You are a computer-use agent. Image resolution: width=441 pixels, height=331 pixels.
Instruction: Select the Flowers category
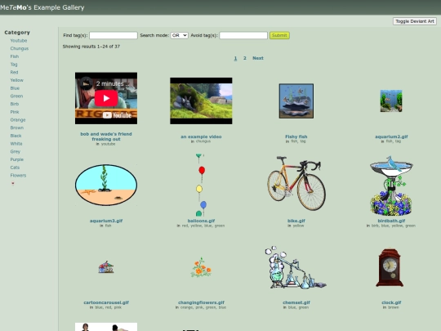click(x=18, y=176)
